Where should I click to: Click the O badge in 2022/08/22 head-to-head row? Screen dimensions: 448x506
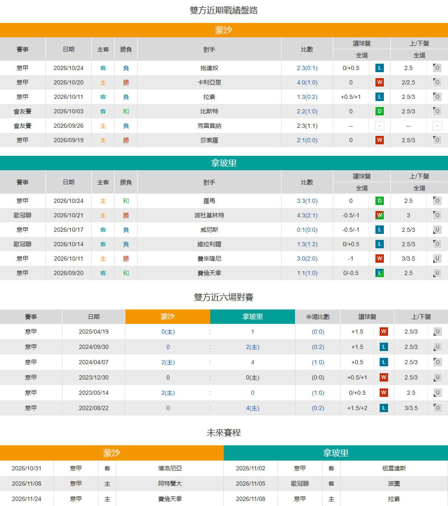click(438, 408)
